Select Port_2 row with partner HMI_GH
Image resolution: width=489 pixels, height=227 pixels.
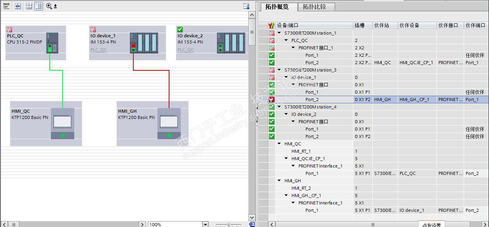point(373,100)
